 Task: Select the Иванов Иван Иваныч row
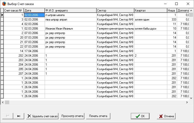click(95, 28)
